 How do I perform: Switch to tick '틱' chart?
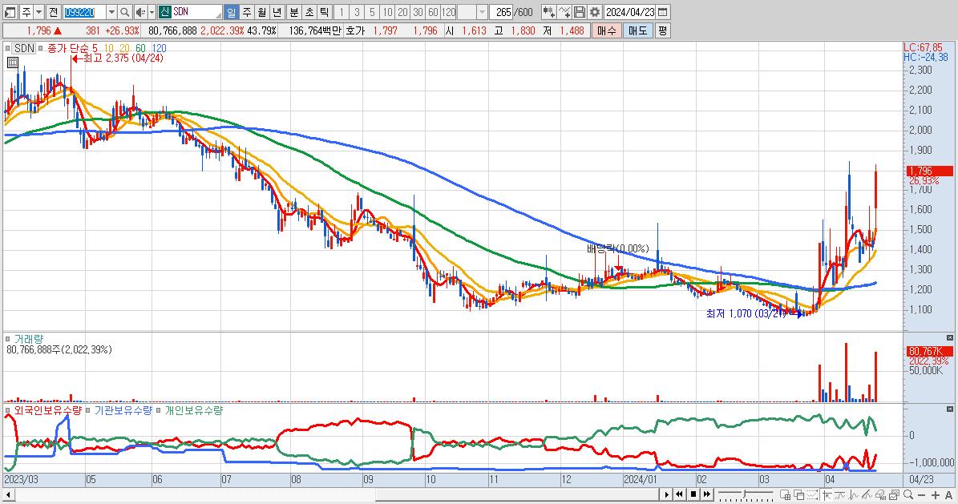click(x=325, y=11)
